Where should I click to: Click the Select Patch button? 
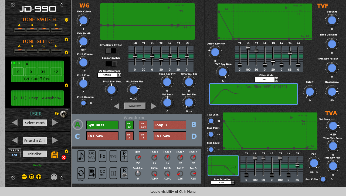coord(35,123)
